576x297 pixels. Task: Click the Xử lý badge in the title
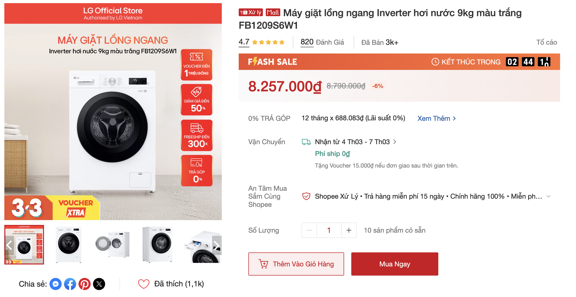click(250, 12)
